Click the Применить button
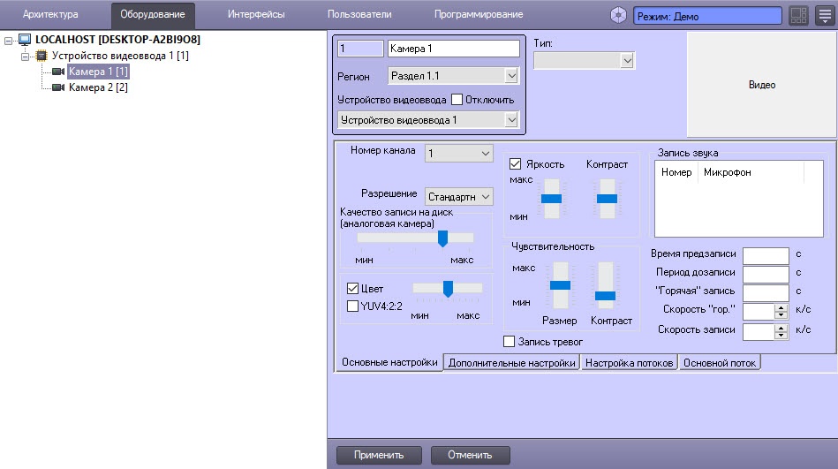Image resolution: width=838 pixels, height=469 pixels. pos(379,455)
